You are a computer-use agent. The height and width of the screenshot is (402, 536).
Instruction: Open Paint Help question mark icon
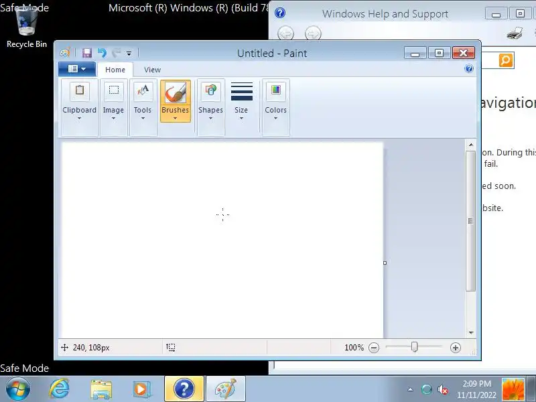point(469,69)
